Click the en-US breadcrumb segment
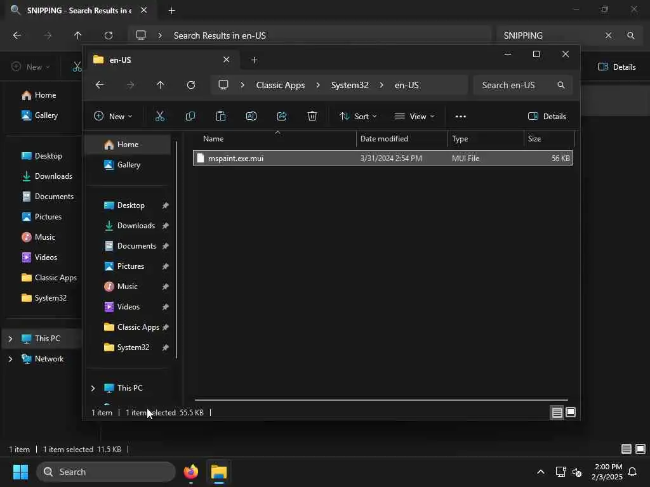 click(x=407, y=85)
